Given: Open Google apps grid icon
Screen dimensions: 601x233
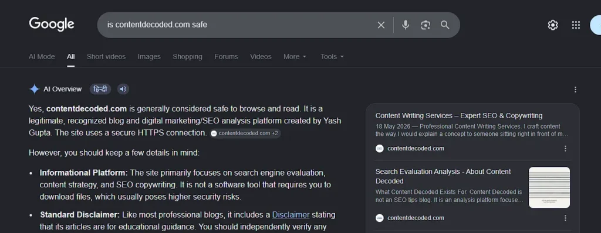Looking at the screenshot, I should pos(576,25).
